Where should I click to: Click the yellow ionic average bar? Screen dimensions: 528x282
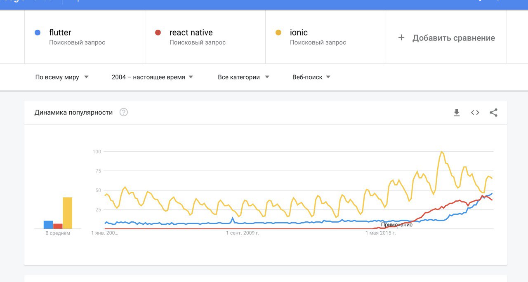pos(67,213)
